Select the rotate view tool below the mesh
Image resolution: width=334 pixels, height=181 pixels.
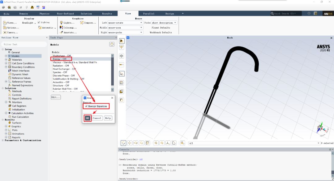(123, 143)
